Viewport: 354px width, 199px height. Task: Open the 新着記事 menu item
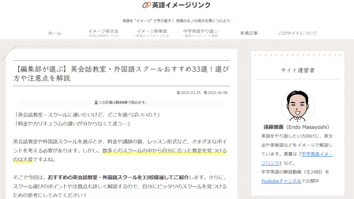[249, 33]
